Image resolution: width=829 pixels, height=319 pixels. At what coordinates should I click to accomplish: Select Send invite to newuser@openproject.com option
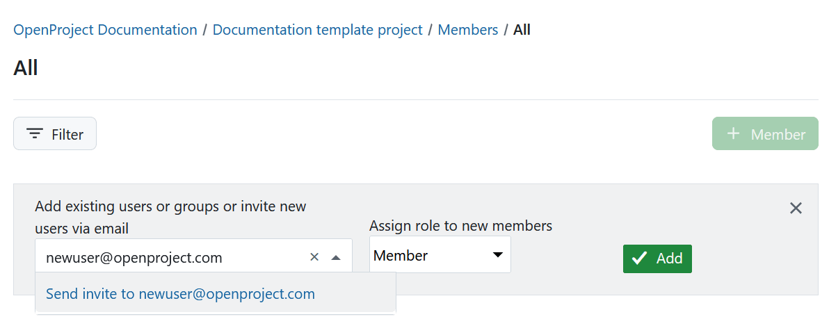[181, 294]
